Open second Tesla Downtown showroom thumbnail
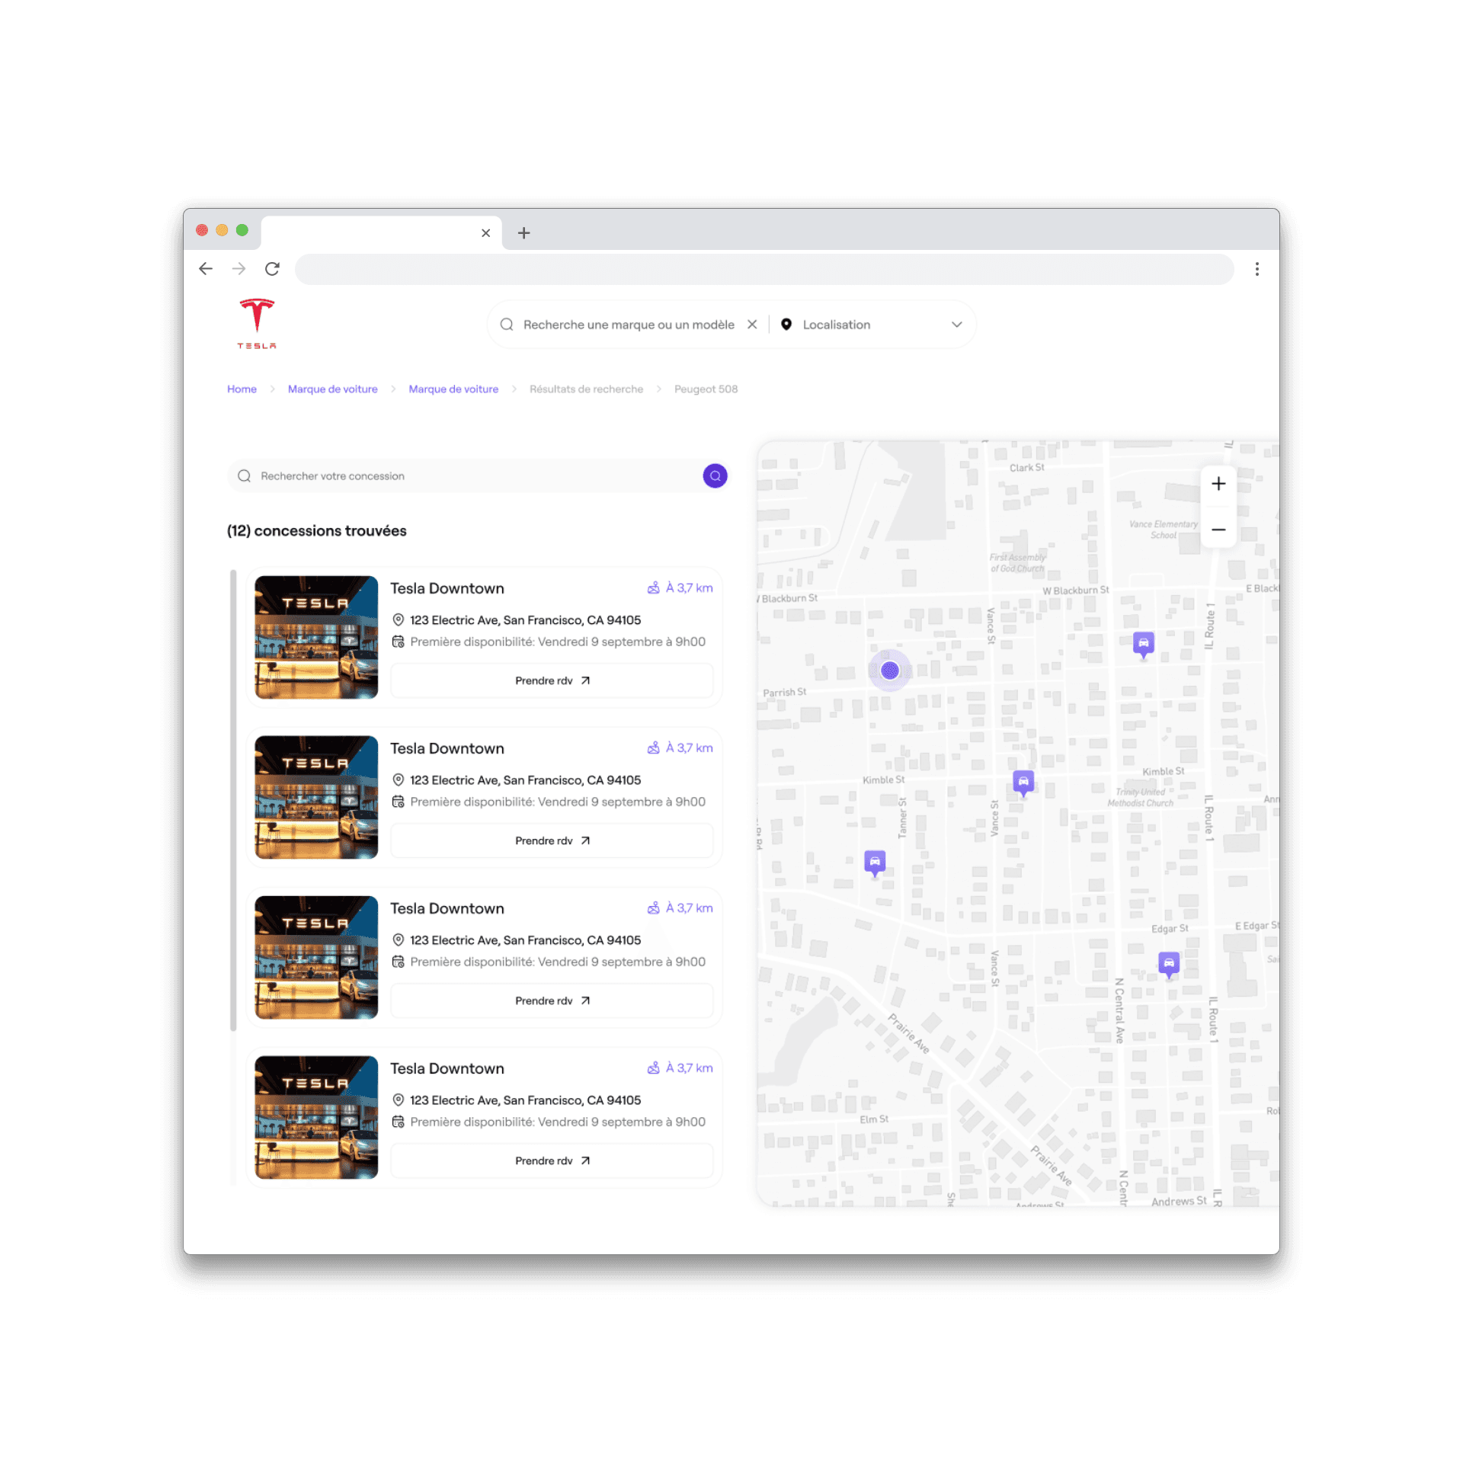 pyautogui.click(x=316, y=797)
